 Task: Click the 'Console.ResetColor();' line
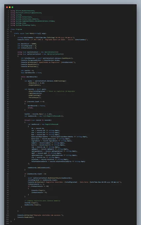(x=30, y=65)
